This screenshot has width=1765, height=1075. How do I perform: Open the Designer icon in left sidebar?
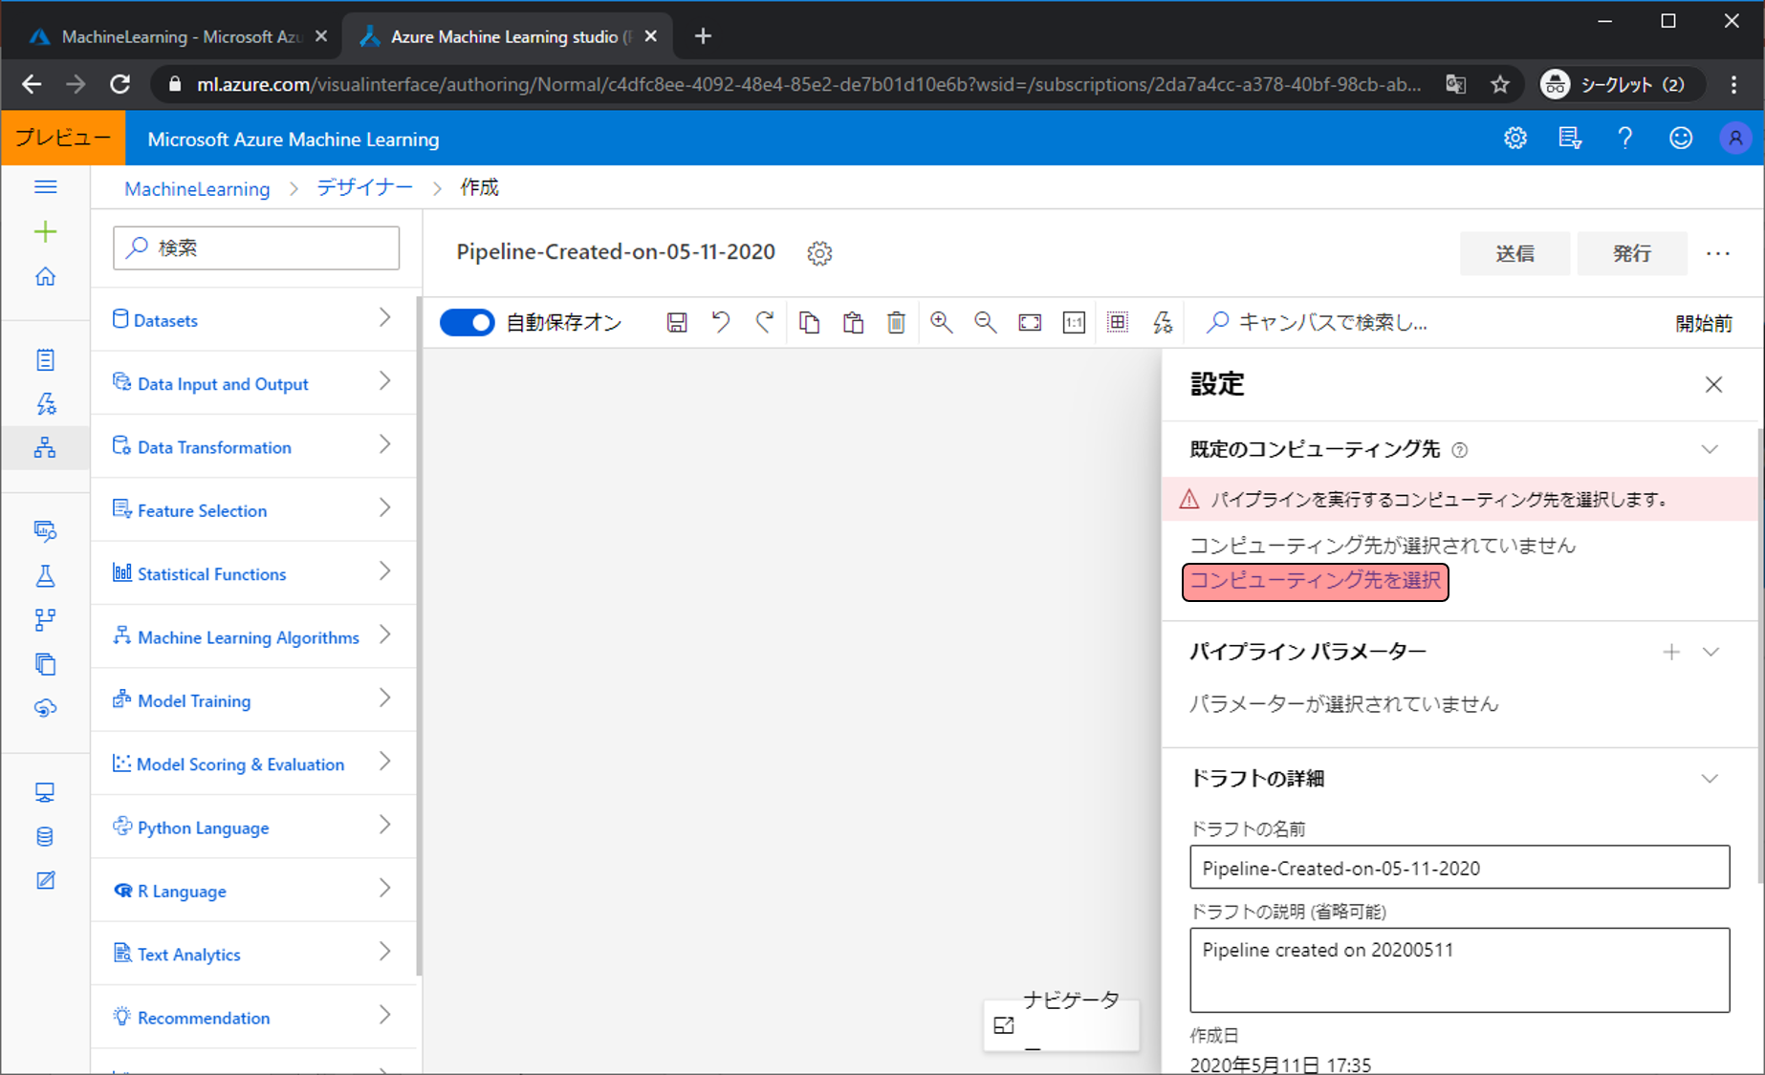coord(45,447)
